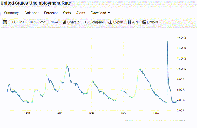Click the United States Unemployment Rate heading
This screenshot has width=197, height=128.
click(x=36, y=3)
